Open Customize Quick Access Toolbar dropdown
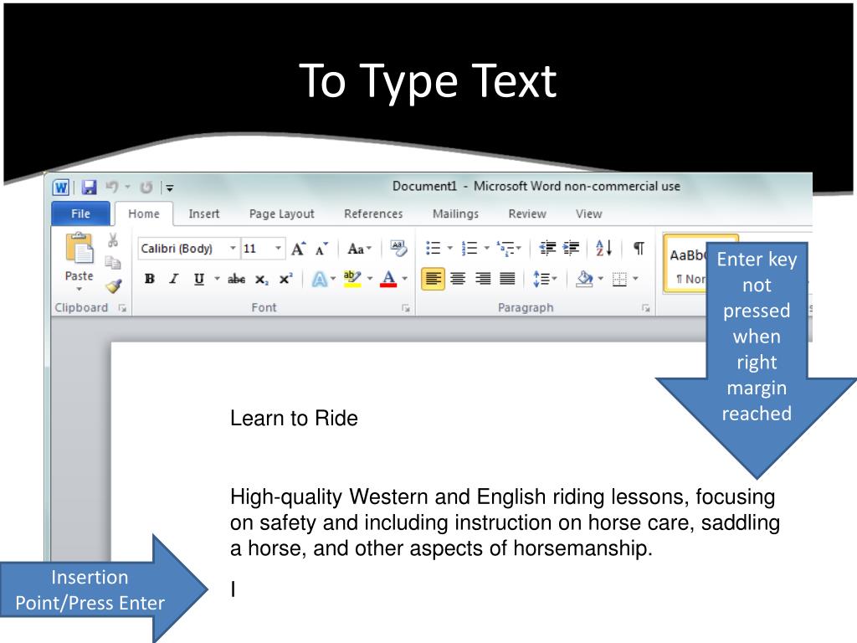 coord(170,188)
